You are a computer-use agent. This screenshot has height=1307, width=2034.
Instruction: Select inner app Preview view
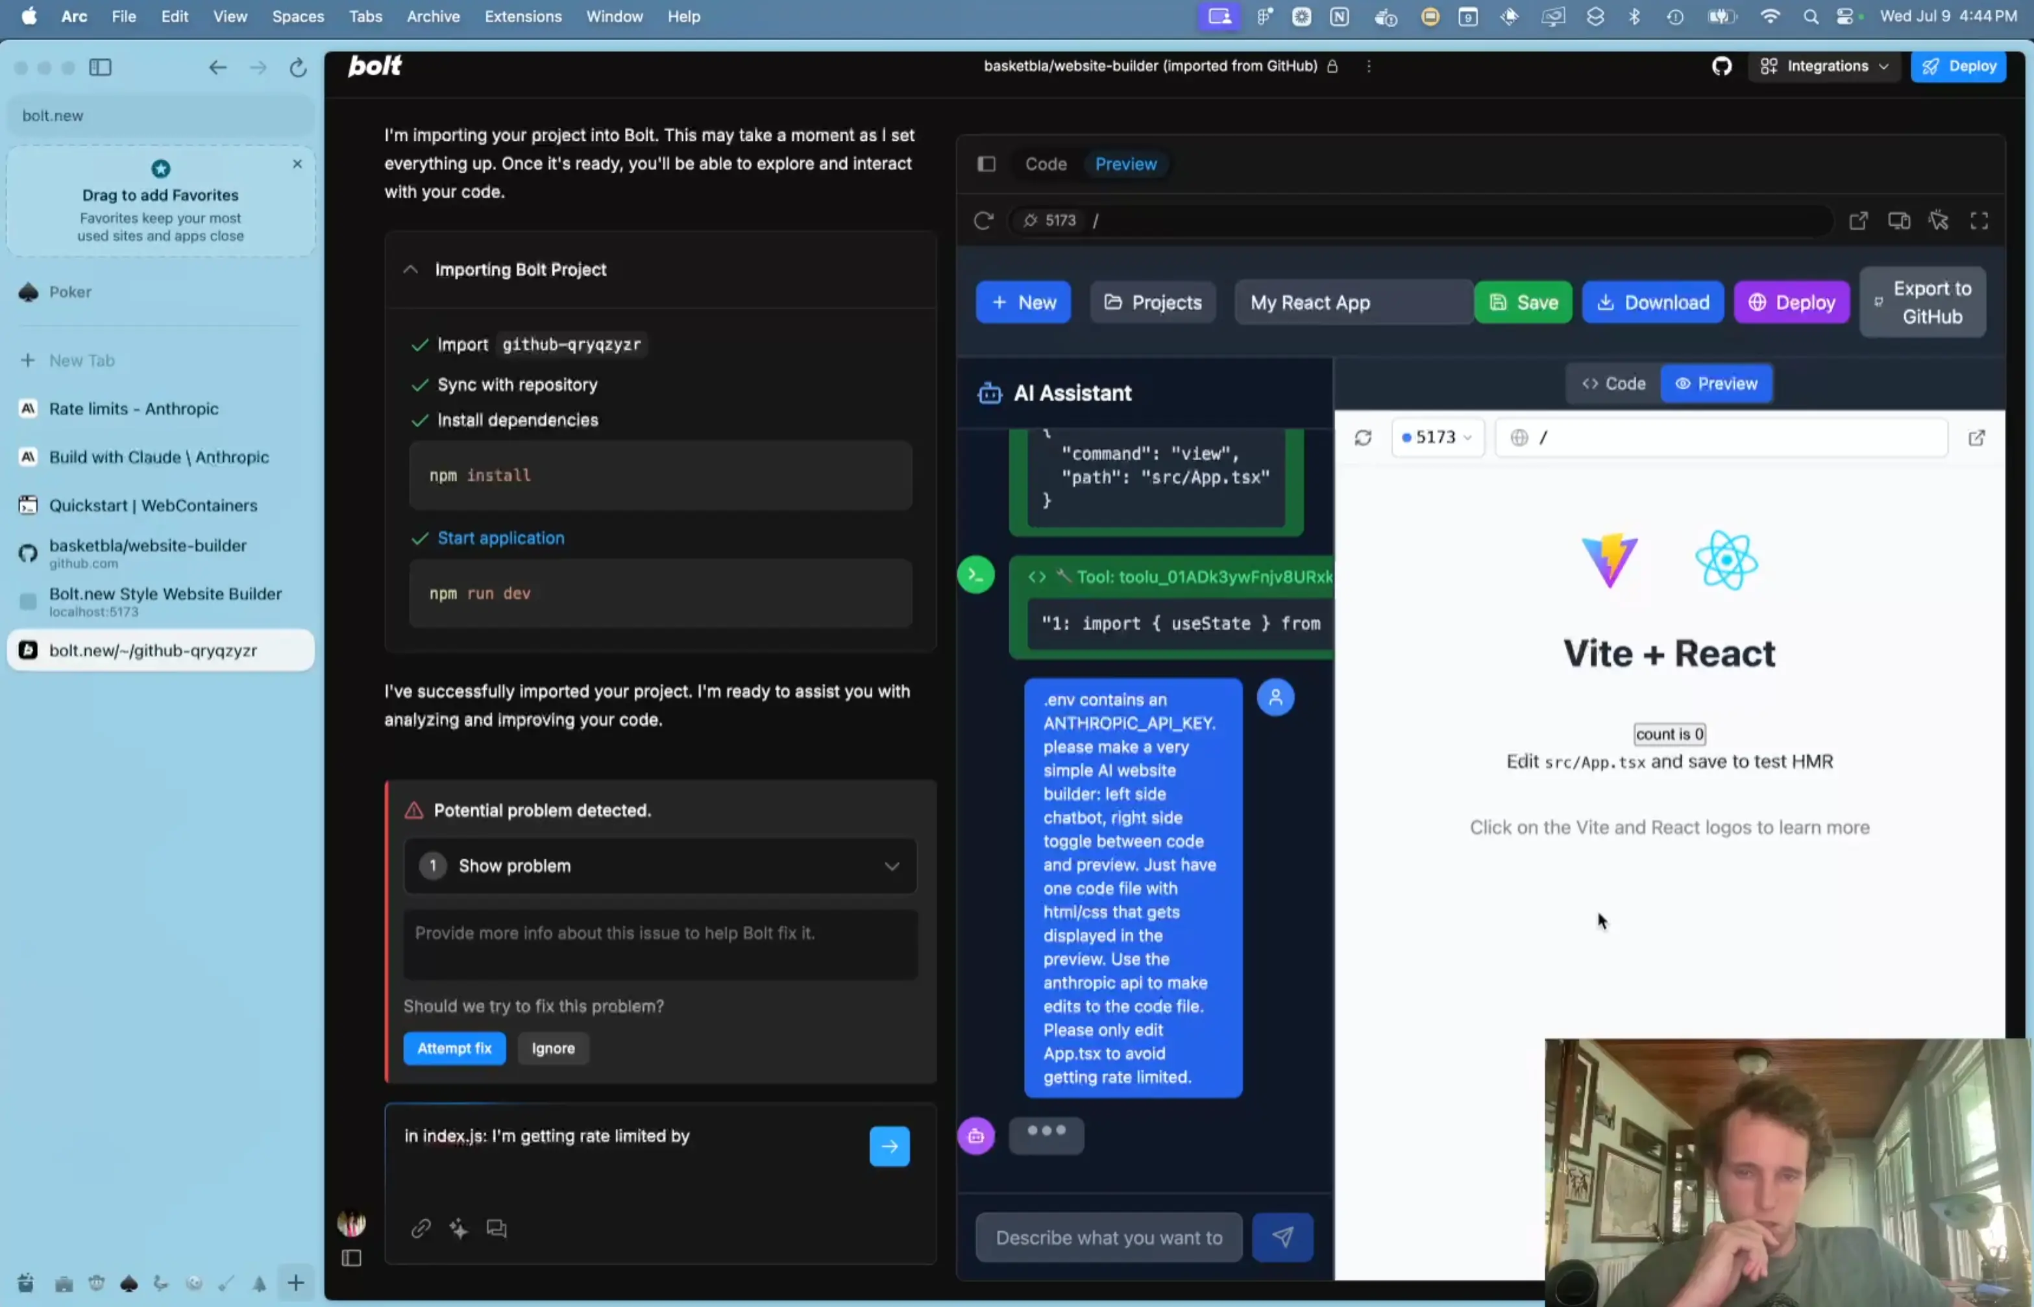(x=1717, y=384)
